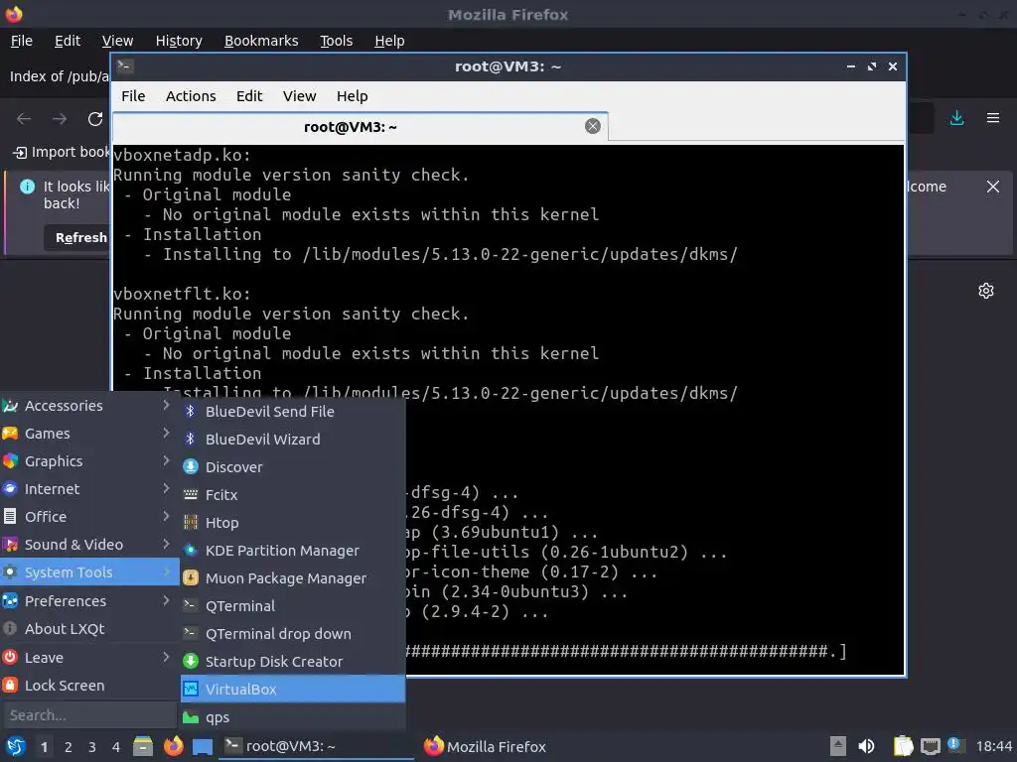Click the KDE Partition Manager icon

(x=190, y=550)
